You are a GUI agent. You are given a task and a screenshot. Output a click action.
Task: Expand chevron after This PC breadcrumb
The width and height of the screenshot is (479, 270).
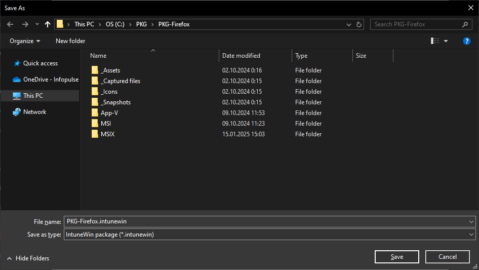click(x=100, y=24)
